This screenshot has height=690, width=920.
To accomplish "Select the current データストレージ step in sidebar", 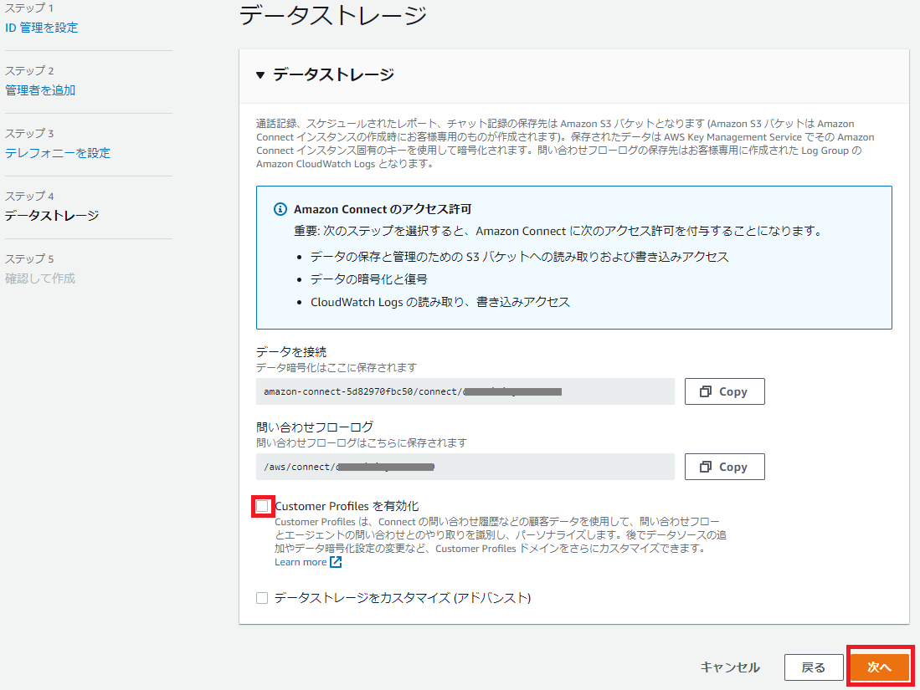I will pyautogui.click(x=52, y=216).
